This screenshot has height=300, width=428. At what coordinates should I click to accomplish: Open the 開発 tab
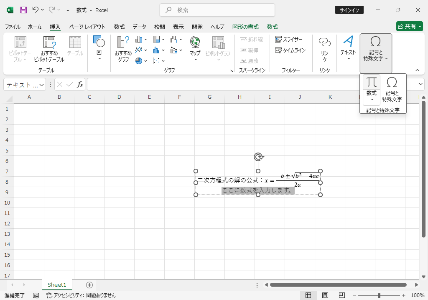[x=197, y=27]
